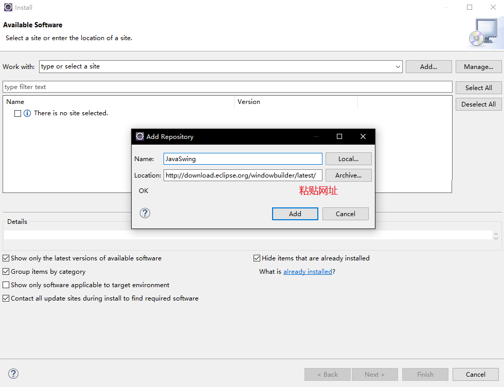Click the Finish button

[425, 375]
